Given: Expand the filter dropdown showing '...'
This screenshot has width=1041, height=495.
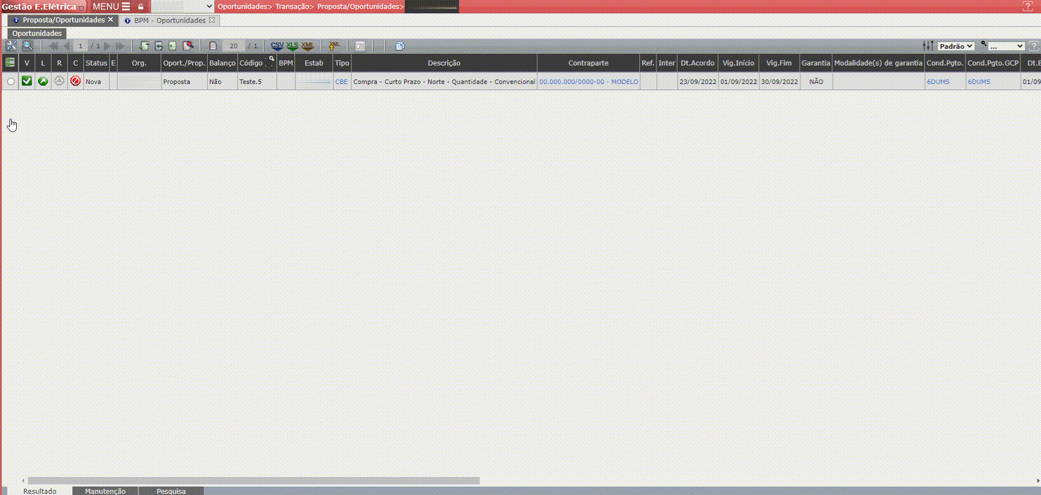Looking at the screenshot, I should [1006, 46].
